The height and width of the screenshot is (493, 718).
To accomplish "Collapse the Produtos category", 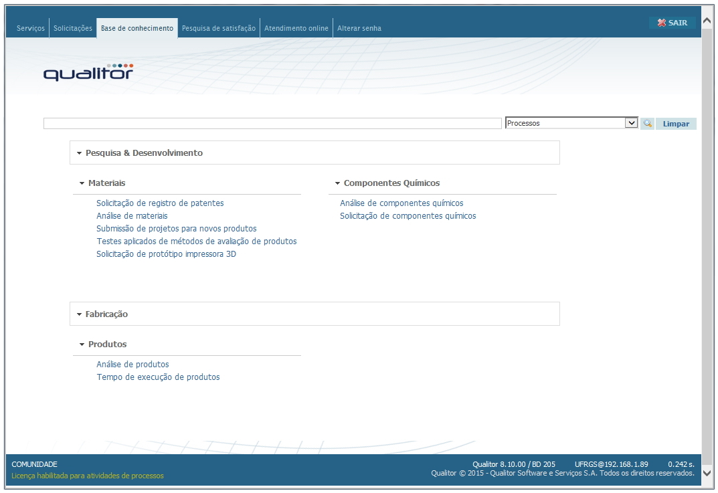I will pyautogui.click(x=82, y=344).
